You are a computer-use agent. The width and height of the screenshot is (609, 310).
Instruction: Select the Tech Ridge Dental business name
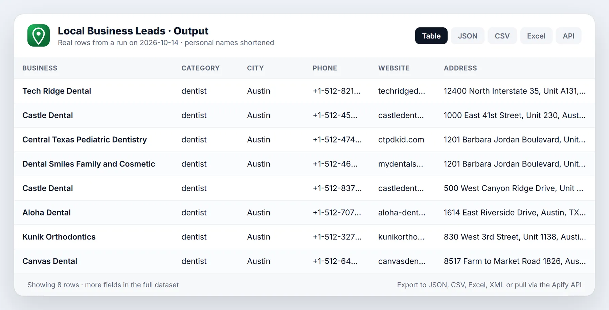pyautogui.click(x=57, y=91)
